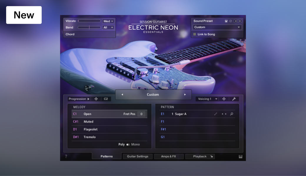This screenshot has height=176, width=306.
Task: Go to previous pattern in E1
Action: pos(222,114)
